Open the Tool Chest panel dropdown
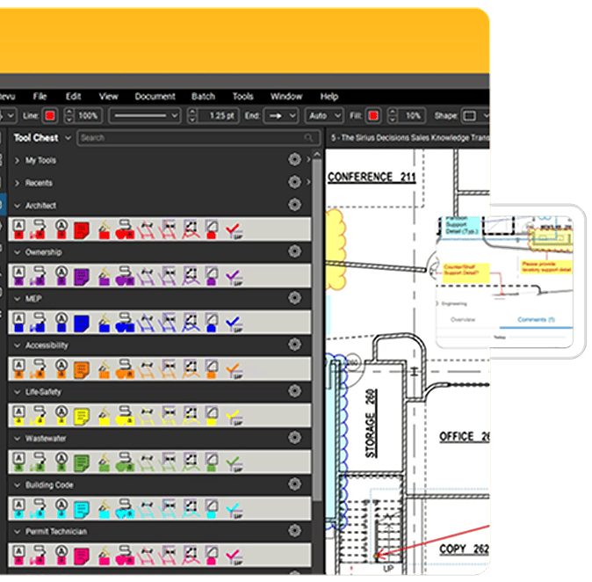This screenshot has width=592, height=582. [x=68, y=138]
